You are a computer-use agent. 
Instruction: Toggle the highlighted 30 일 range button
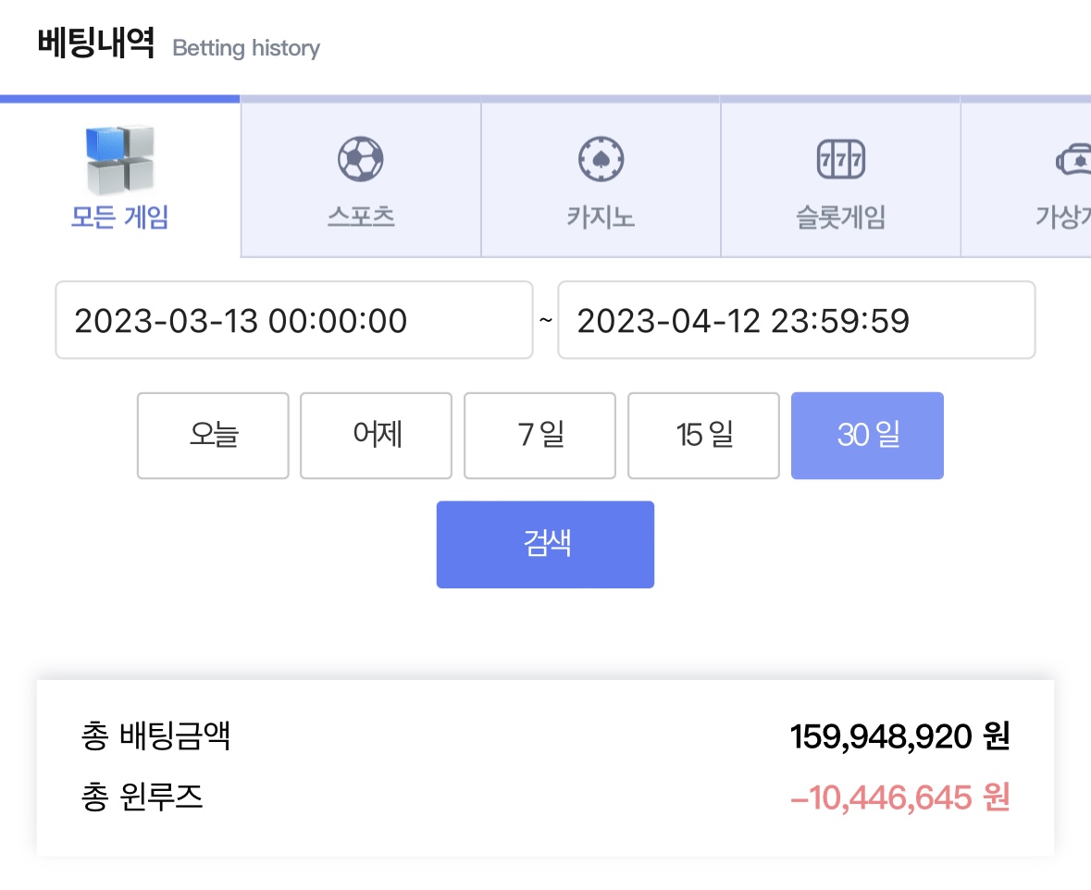tap(868, 436)
